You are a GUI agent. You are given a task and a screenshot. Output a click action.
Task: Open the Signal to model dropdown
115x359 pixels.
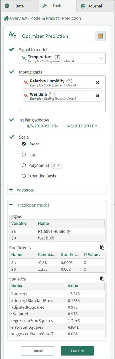click(x=101, y=58)
